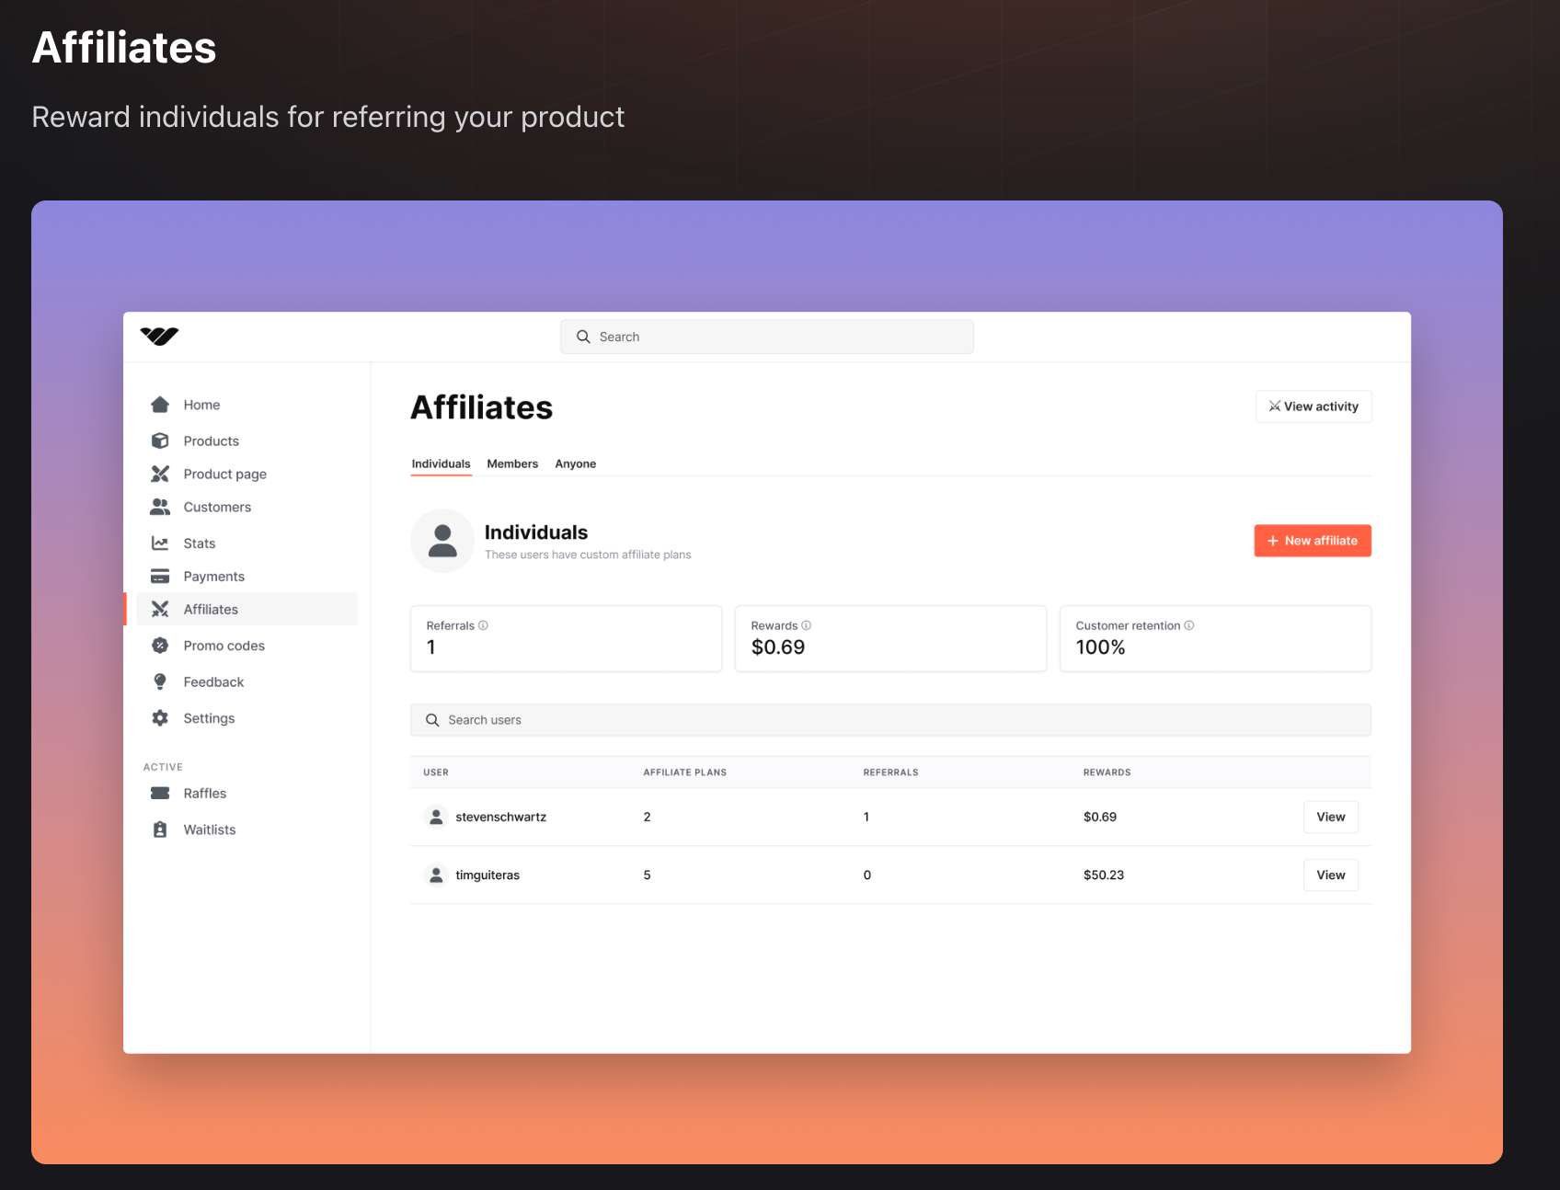Focus the top Search field
The width and height of the screenshot is (1560, 1190).
click(x=767, y=337)
